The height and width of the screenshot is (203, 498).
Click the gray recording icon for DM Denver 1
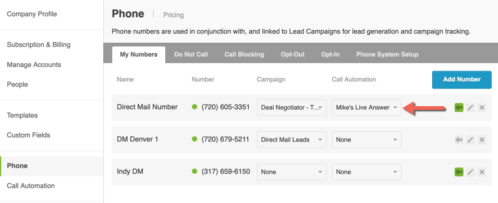tap(459, 139)
